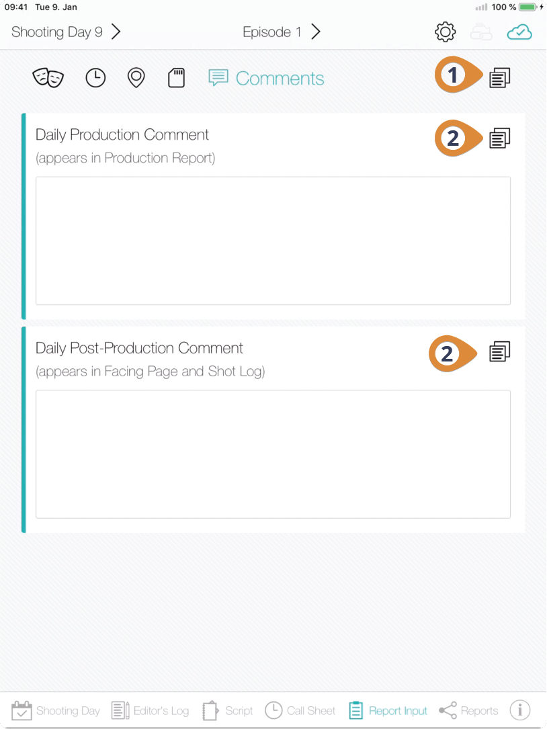Open the cast masks section icon
This screenshot has width=547, height=729.
(x=48, y=78)
